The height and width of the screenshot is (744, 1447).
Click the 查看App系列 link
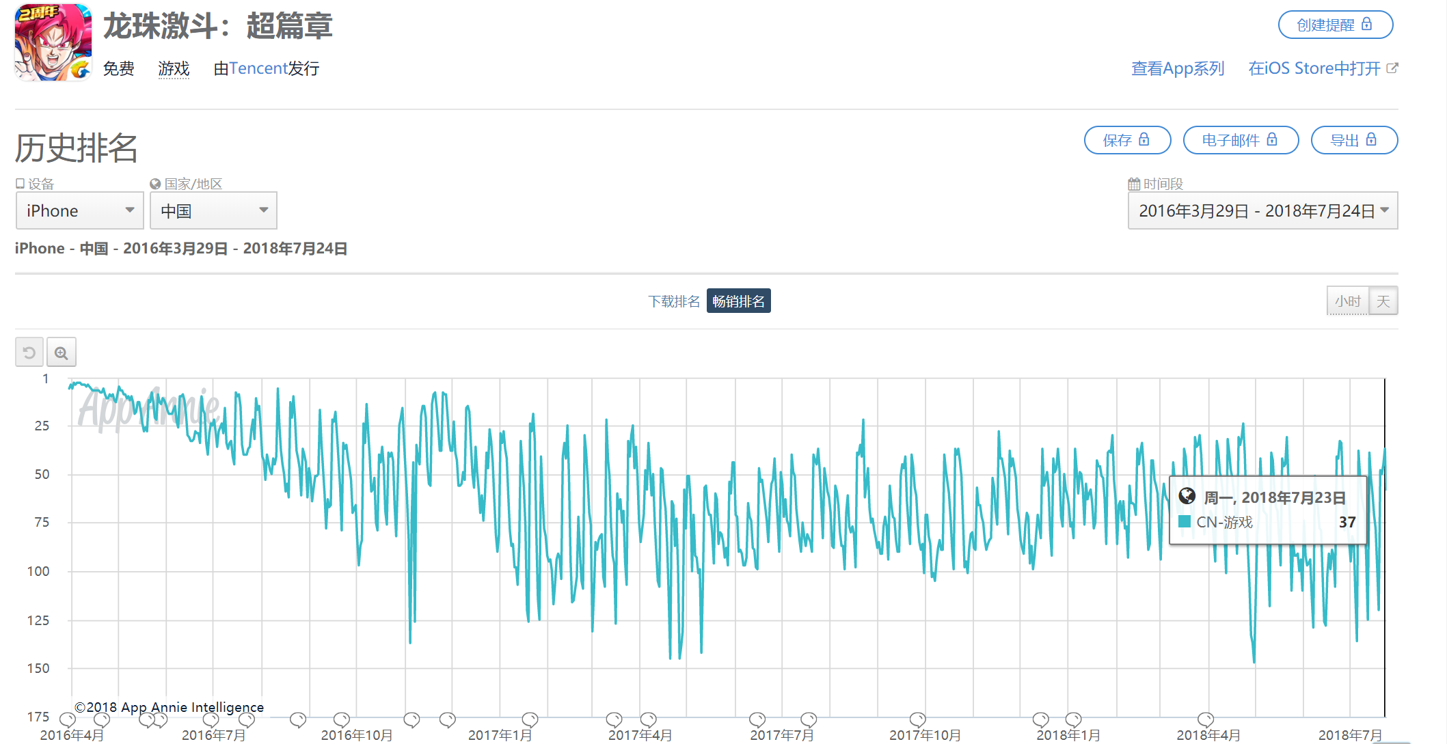point(1178,68)
